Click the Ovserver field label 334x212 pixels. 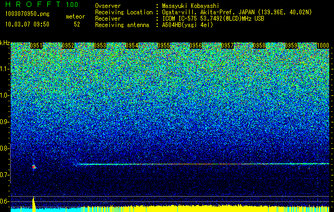click(x=108, y=6)
